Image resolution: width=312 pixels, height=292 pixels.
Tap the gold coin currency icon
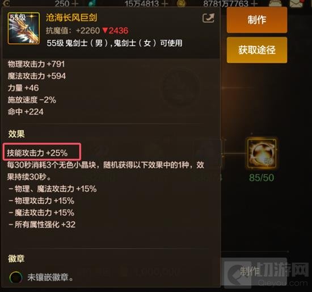point(182,3)
